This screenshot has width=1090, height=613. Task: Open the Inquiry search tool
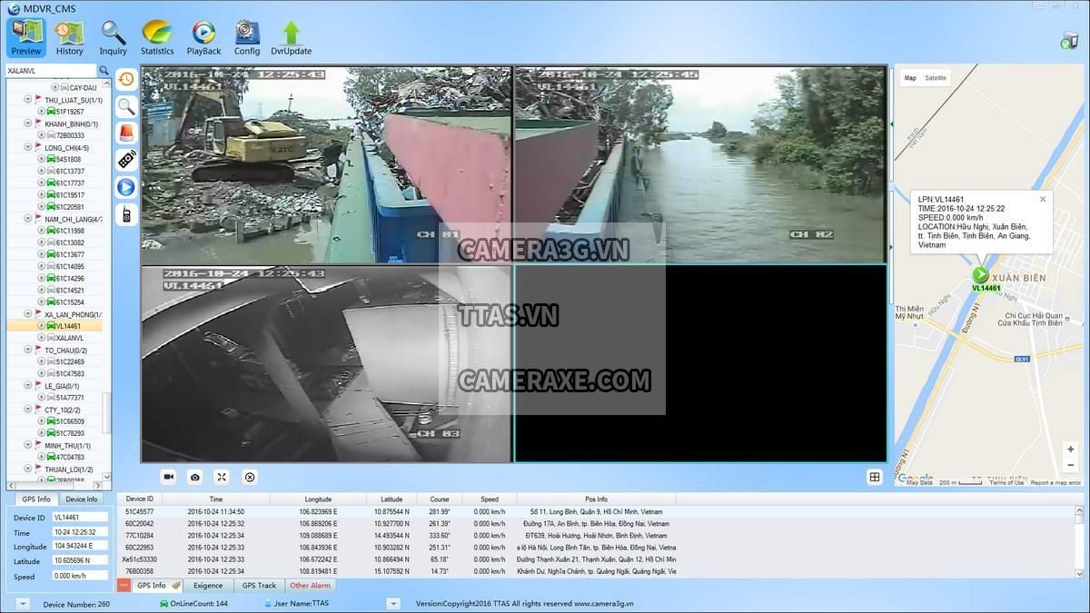(113, 38)
